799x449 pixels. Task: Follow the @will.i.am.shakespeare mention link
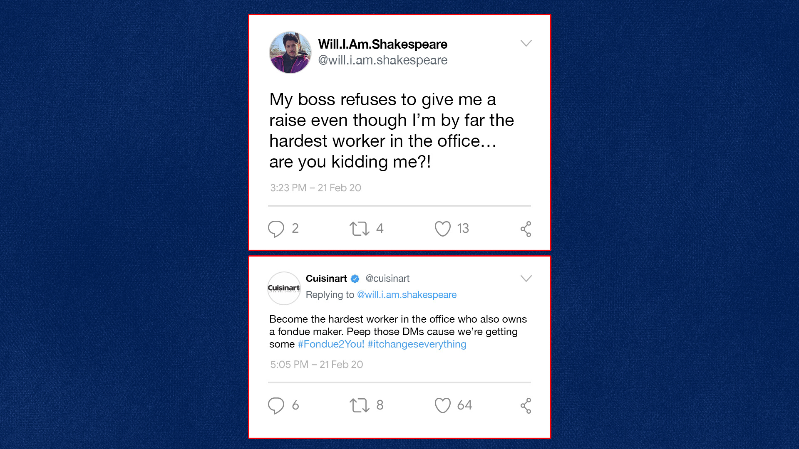(x=407, y=295)
